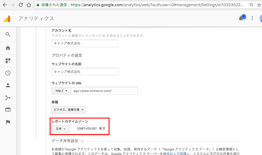This screenshot has height=155, width=262.
Task: Open the browser home page icon
Action: click(29, 5)
